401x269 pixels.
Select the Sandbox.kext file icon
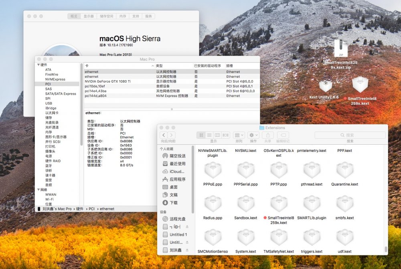click(x=246, y=204)
